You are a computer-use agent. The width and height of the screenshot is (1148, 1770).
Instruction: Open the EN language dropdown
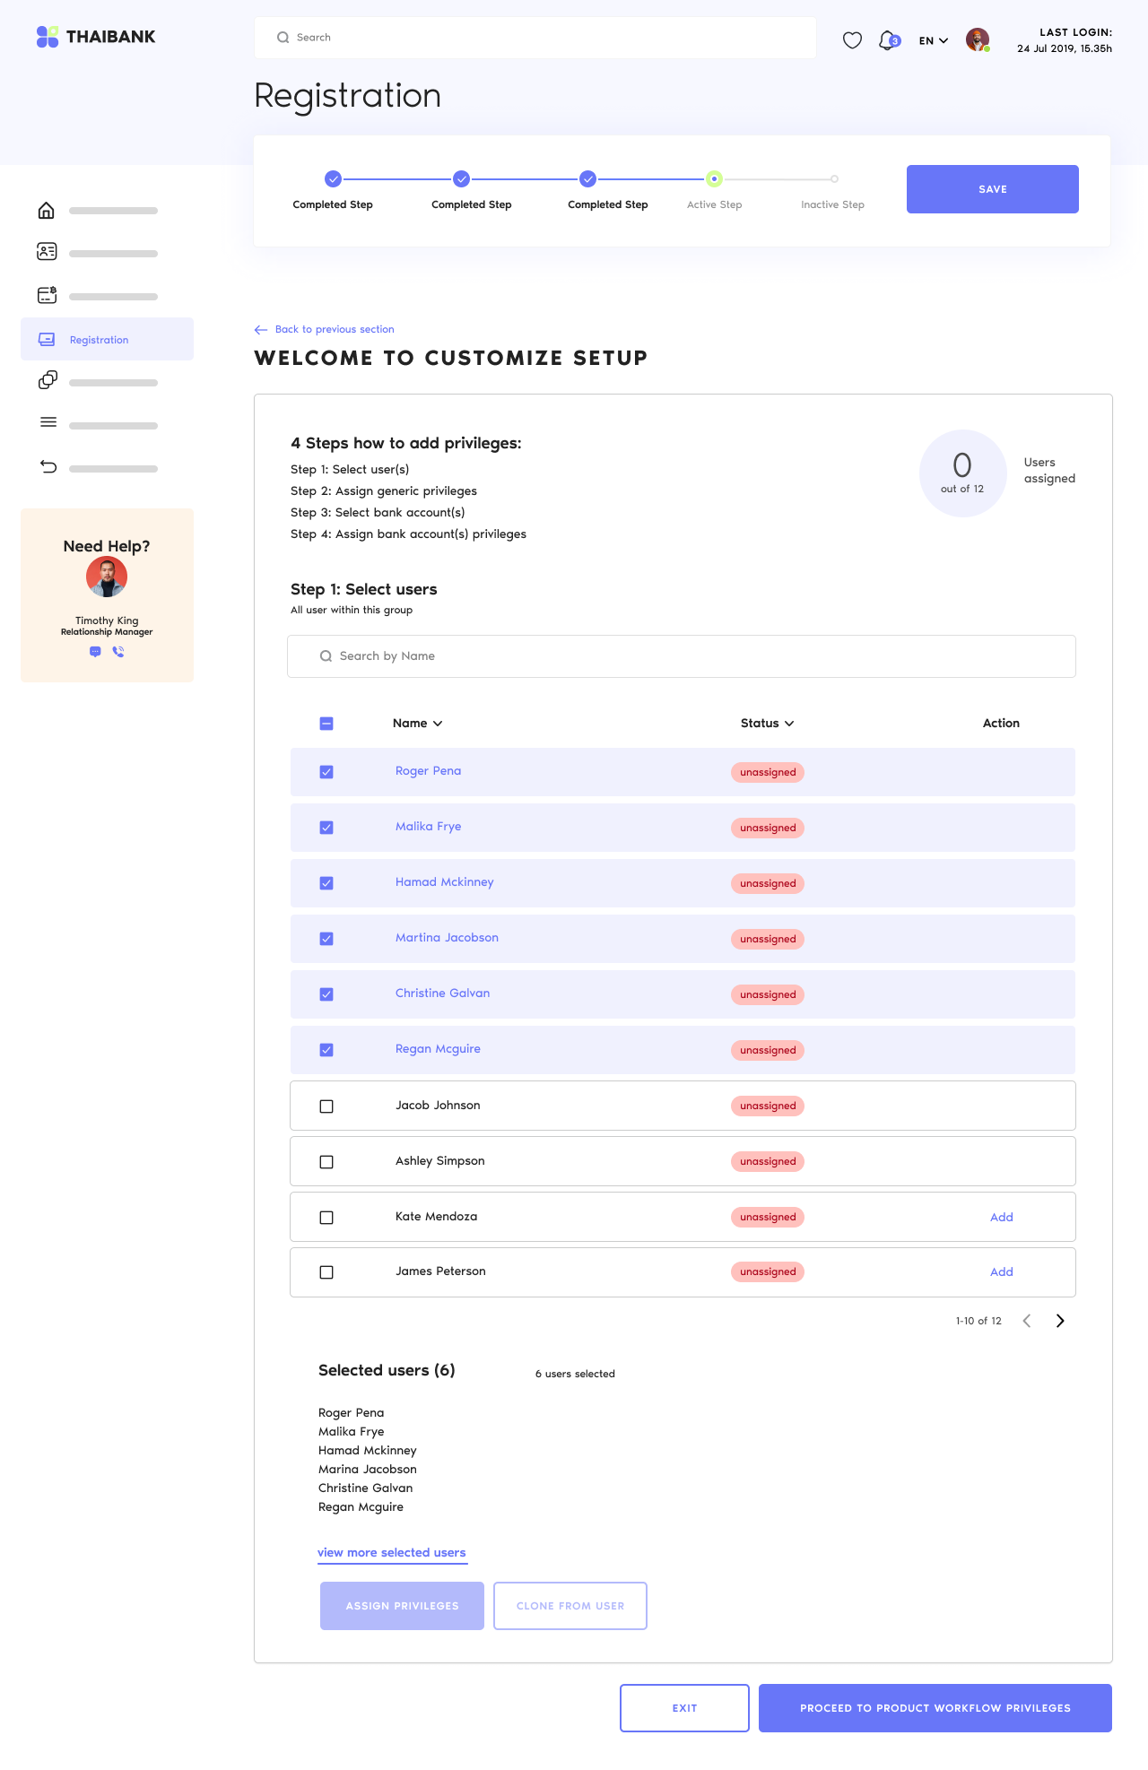934,40
